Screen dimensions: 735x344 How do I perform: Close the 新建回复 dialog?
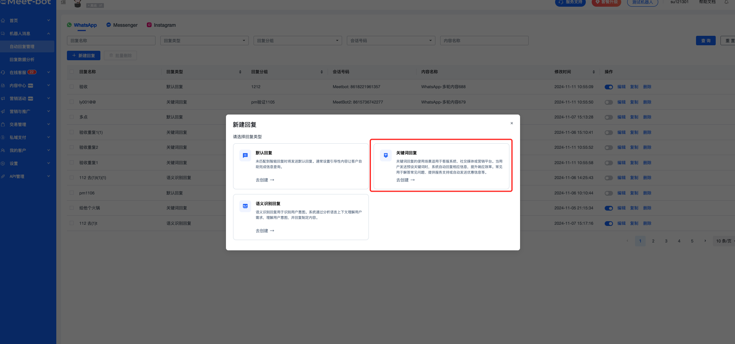pos(512,123)
